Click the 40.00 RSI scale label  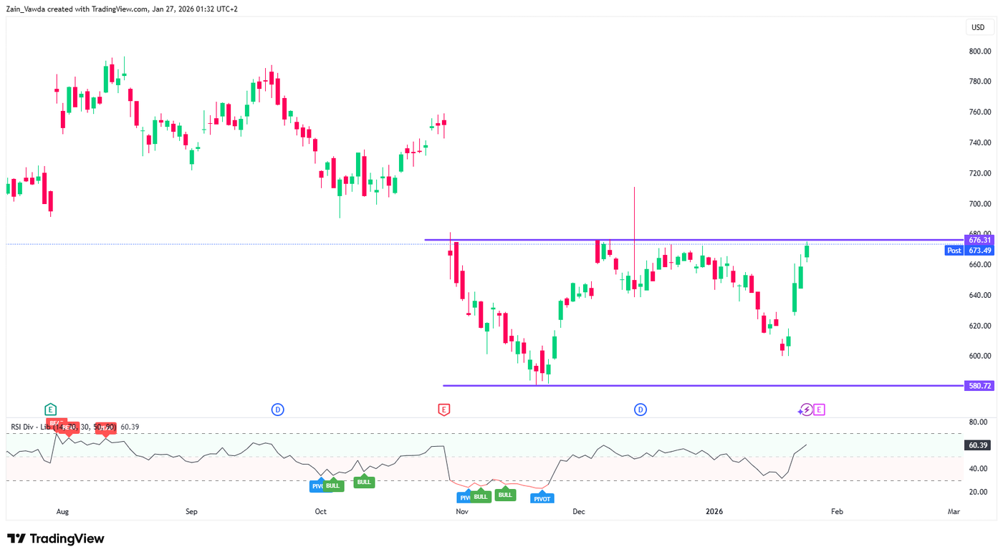click(x=979, y=469)
